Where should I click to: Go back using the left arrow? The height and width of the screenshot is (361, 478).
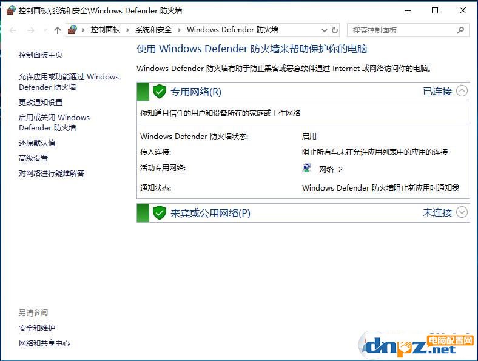point(13,30)
